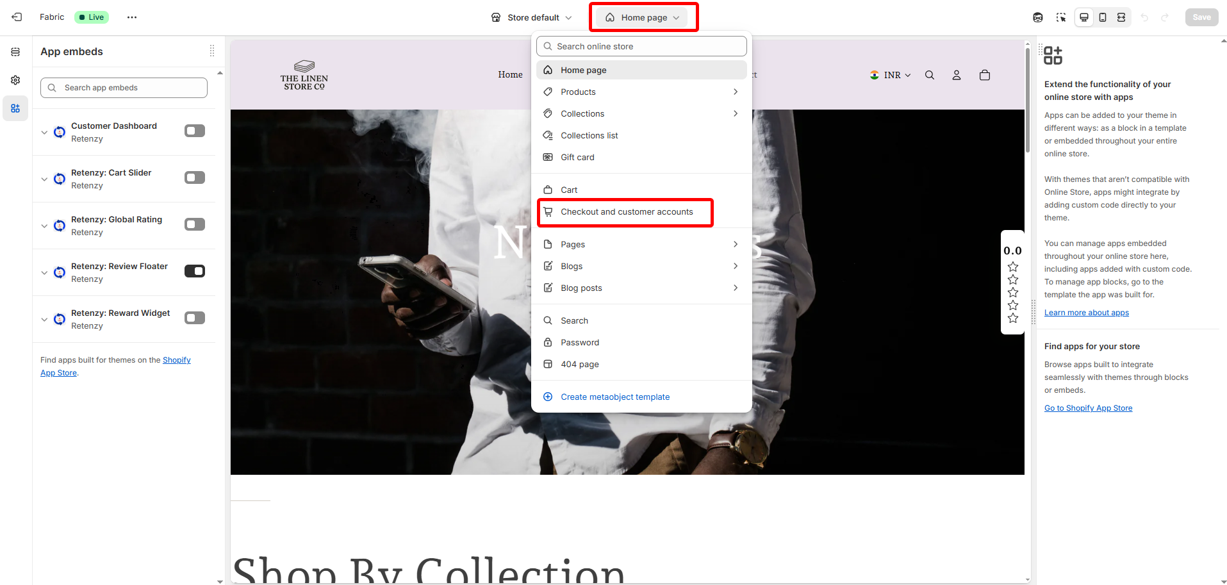
Task: Open Learn more about apps link
Action: pos(1086,313)
